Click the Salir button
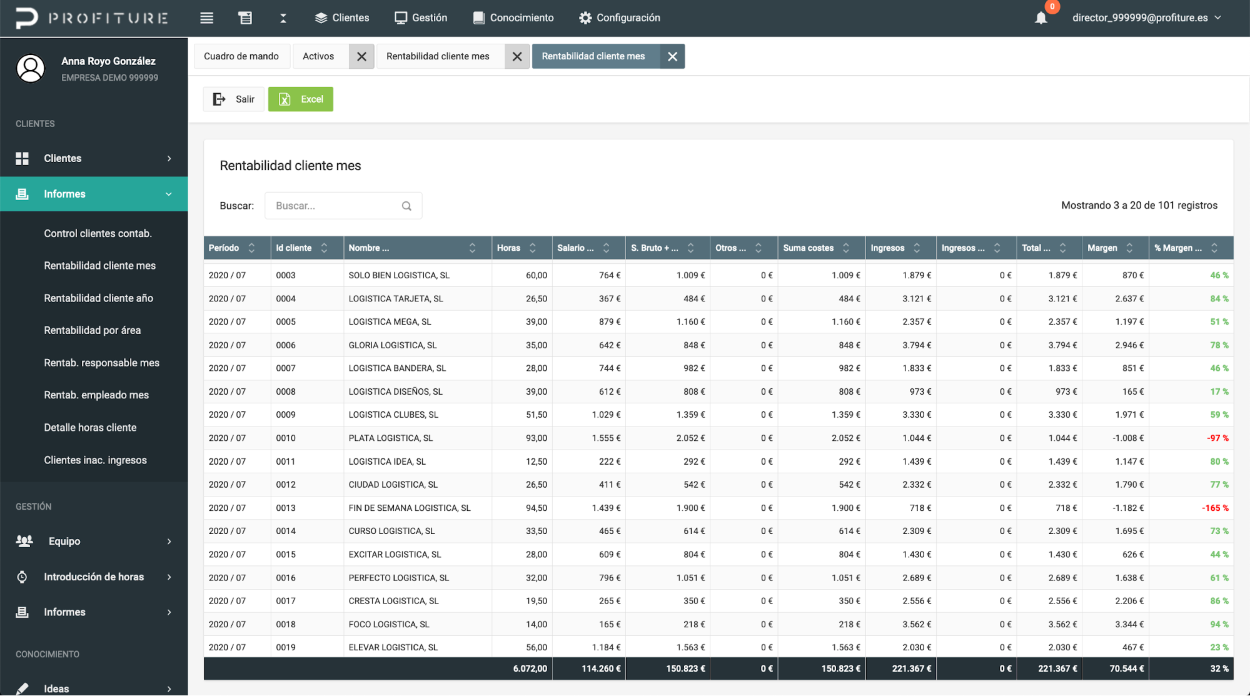Screen dimensions: 1250x696 [233, 99]
